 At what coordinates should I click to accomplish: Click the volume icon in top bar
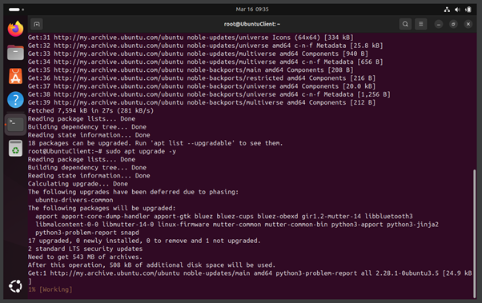pos(457,10)
